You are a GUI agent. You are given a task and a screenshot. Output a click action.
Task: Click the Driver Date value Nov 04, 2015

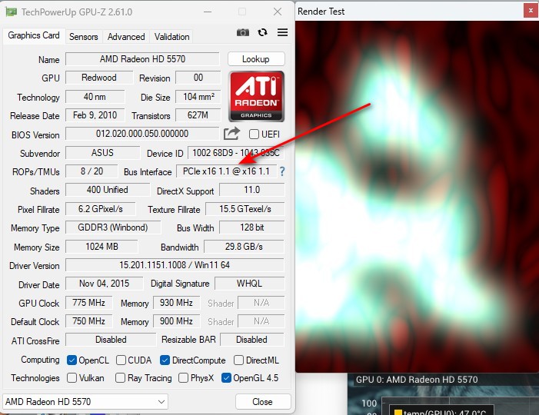(x=104, y=284)
